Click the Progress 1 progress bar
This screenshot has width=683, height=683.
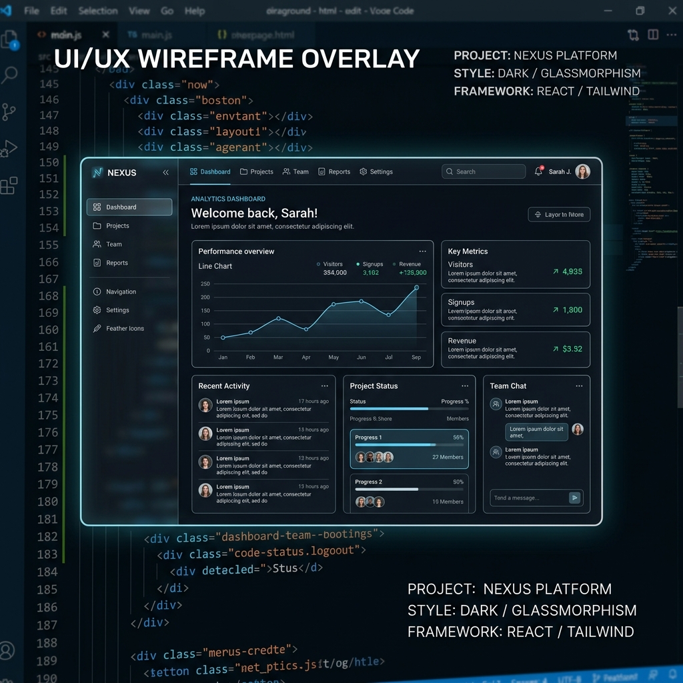(395, 444)
